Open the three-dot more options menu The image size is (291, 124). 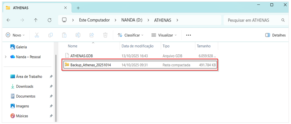click(x=188, y=35)
